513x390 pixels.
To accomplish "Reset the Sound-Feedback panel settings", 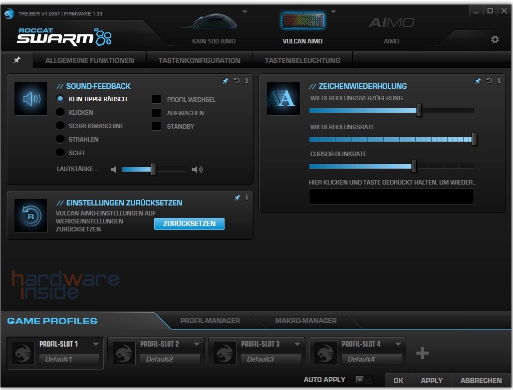I will [237, 80].
